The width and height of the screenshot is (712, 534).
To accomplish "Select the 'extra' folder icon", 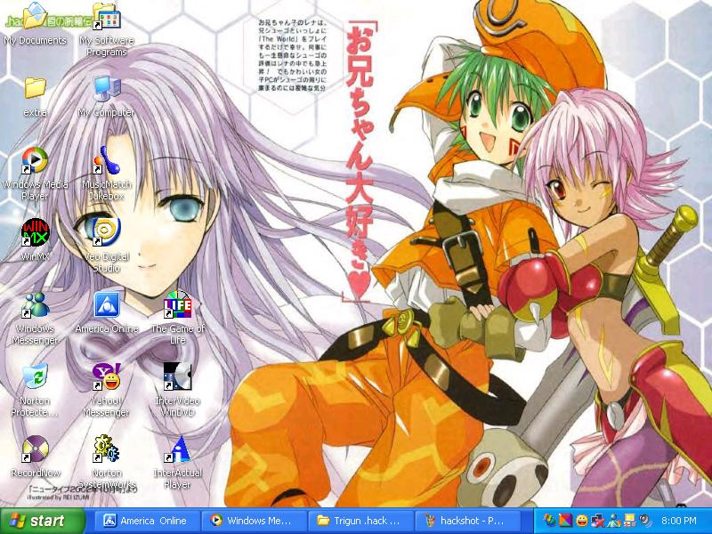I will [35, 96].
